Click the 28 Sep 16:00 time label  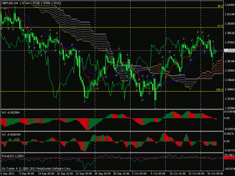tap(121, 174)
